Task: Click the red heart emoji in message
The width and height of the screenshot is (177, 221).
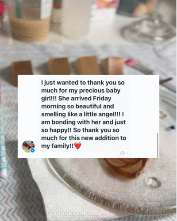Action: click(78, 146)
